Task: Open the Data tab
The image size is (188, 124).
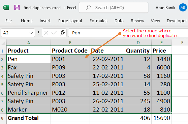Action: tap(119, 21)
